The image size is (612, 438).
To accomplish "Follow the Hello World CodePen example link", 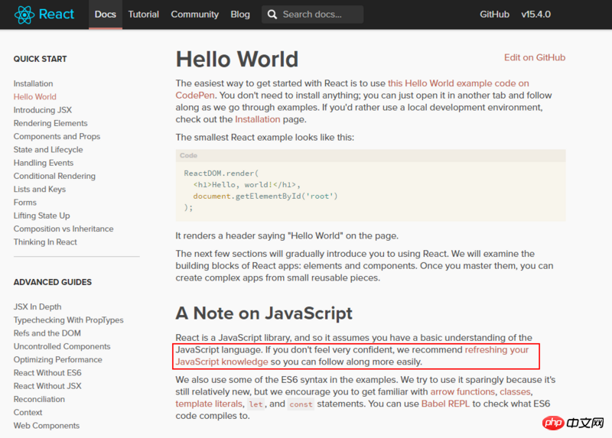I will click(458, 83).
